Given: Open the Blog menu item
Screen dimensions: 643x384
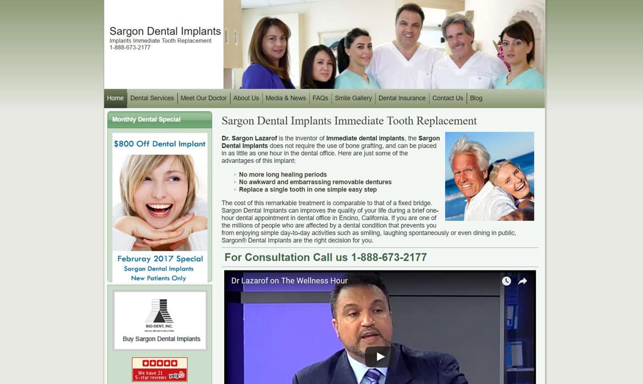Looking at the screenshot, I should 476,98.
